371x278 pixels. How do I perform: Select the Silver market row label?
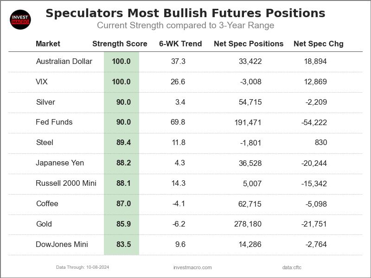(x=45, y=102)
